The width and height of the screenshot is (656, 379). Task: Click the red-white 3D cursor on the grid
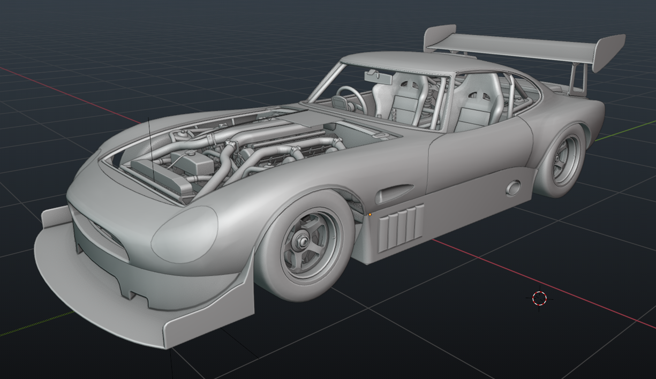539,299
